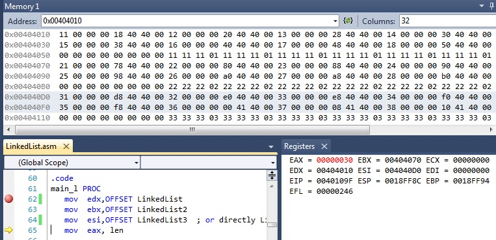
Task: Open the Global Scope dropdown
Action: coord(137,163)
